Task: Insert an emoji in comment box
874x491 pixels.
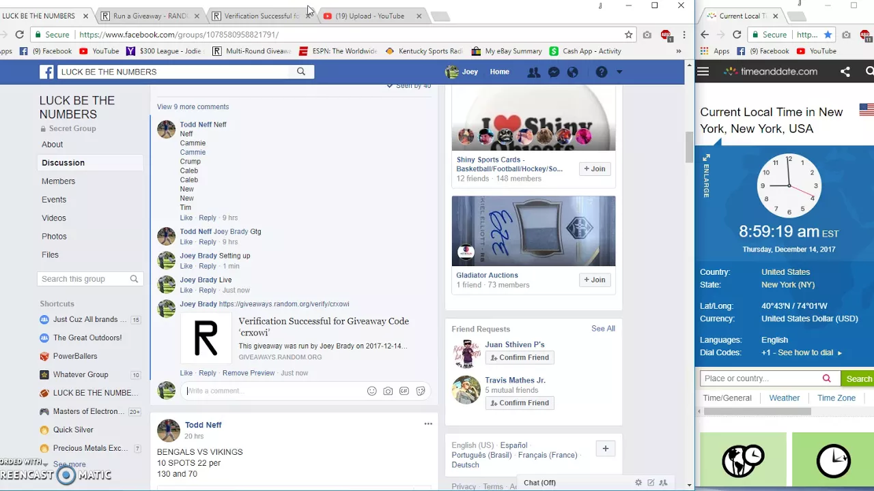Action: 371,391
